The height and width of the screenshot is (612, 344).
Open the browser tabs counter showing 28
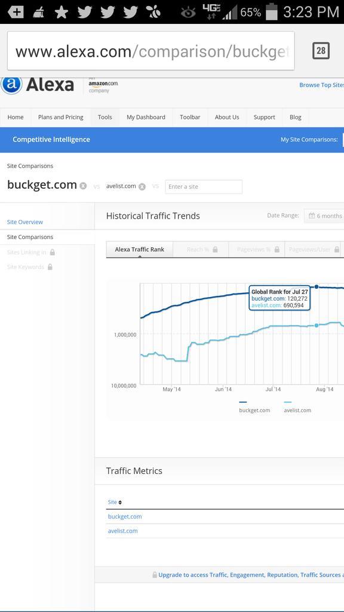(x=321, y=51)
